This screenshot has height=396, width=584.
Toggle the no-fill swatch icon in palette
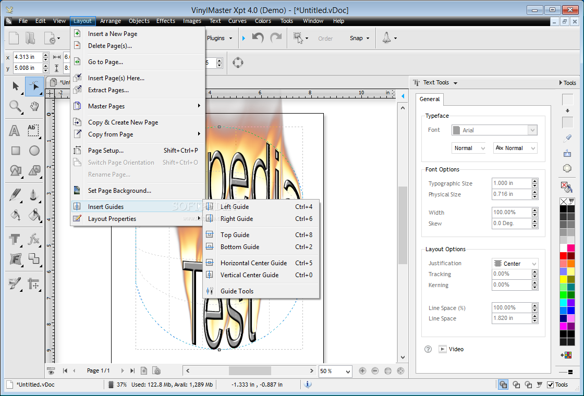pyautogui.click(x=564, y=202)
